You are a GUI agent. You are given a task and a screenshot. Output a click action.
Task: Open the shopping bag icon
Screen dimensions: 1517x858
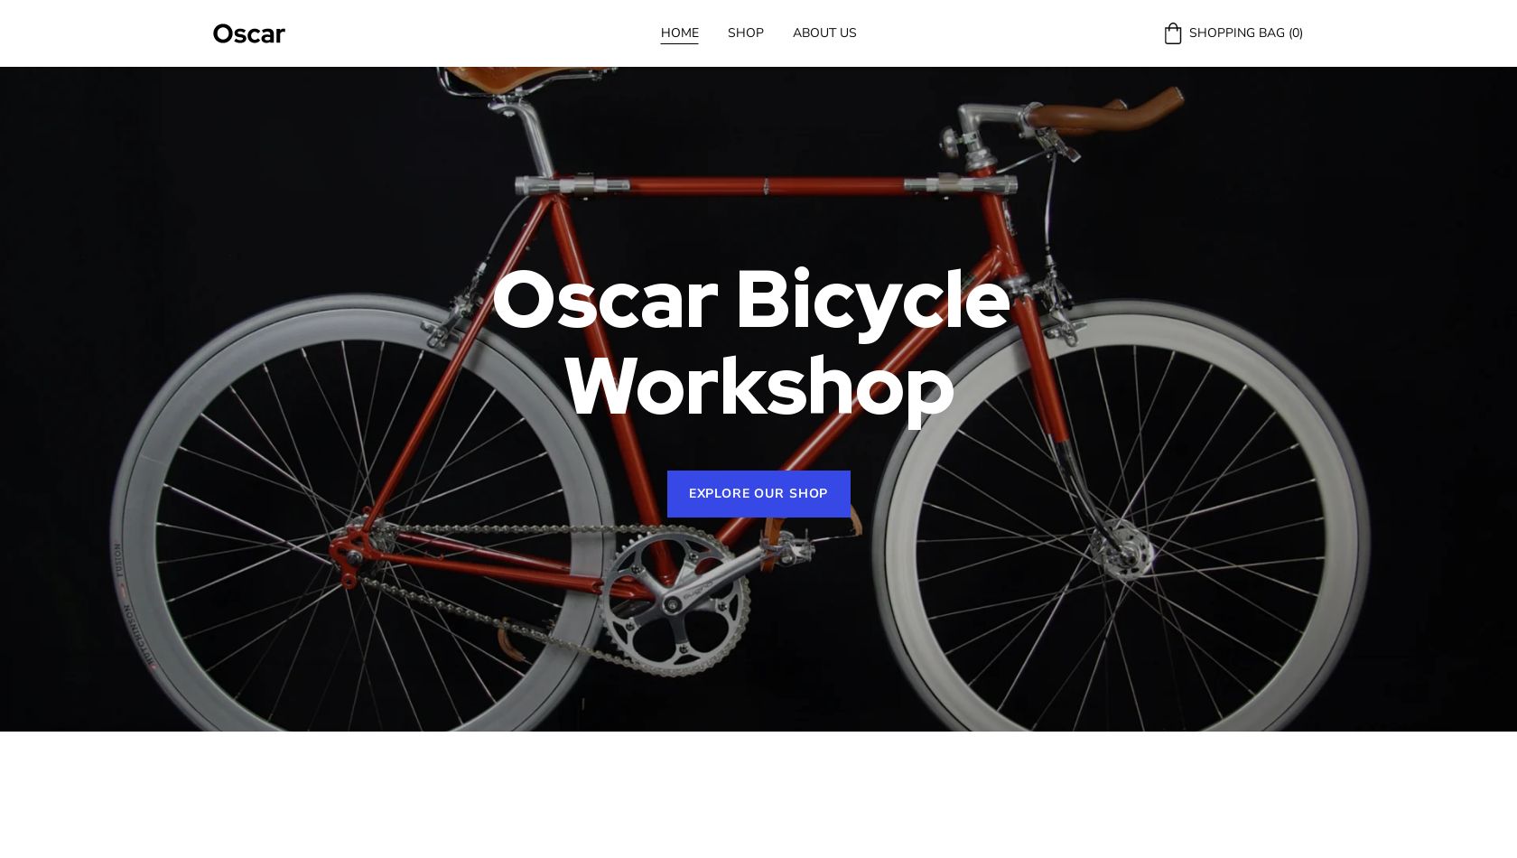[x=1173, y=33]
